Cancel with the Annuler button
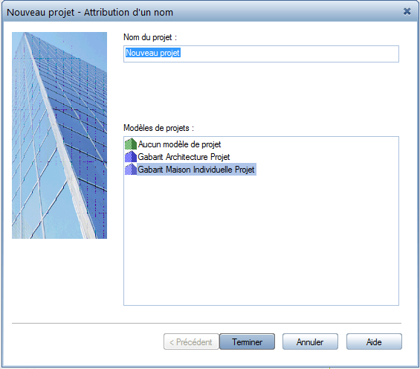 click(310, 341)
